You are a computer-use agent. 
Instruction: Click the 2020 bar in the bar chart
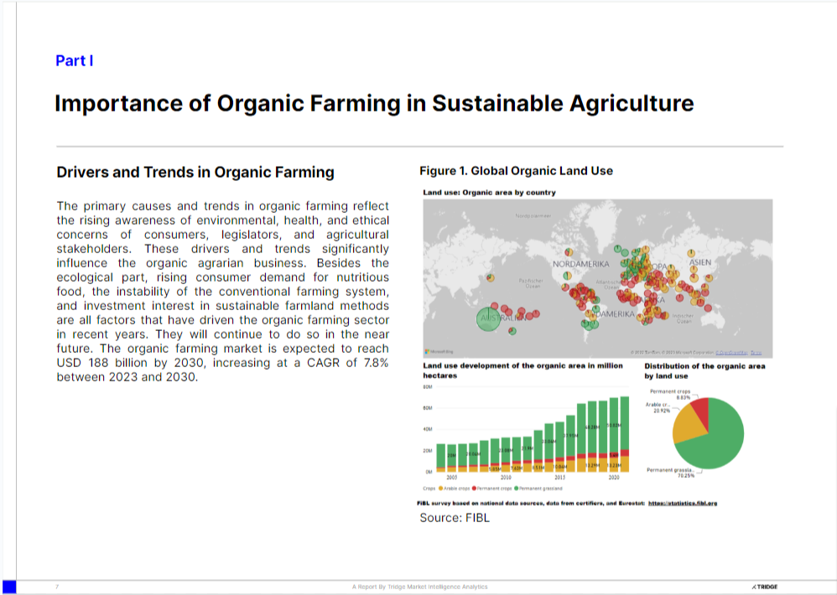point(613,434)
